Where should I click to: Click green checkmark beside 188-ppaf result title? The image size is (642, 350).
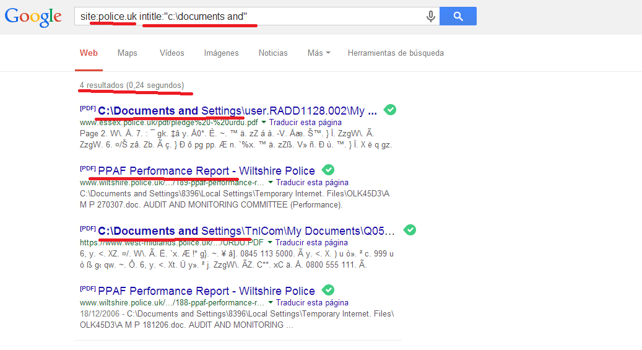coord(328,290)
